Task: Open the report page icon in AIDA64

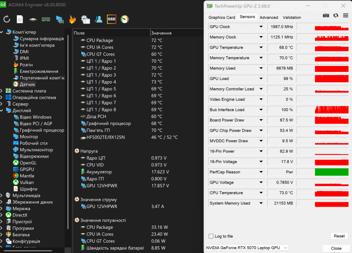Action: [20, 19]
